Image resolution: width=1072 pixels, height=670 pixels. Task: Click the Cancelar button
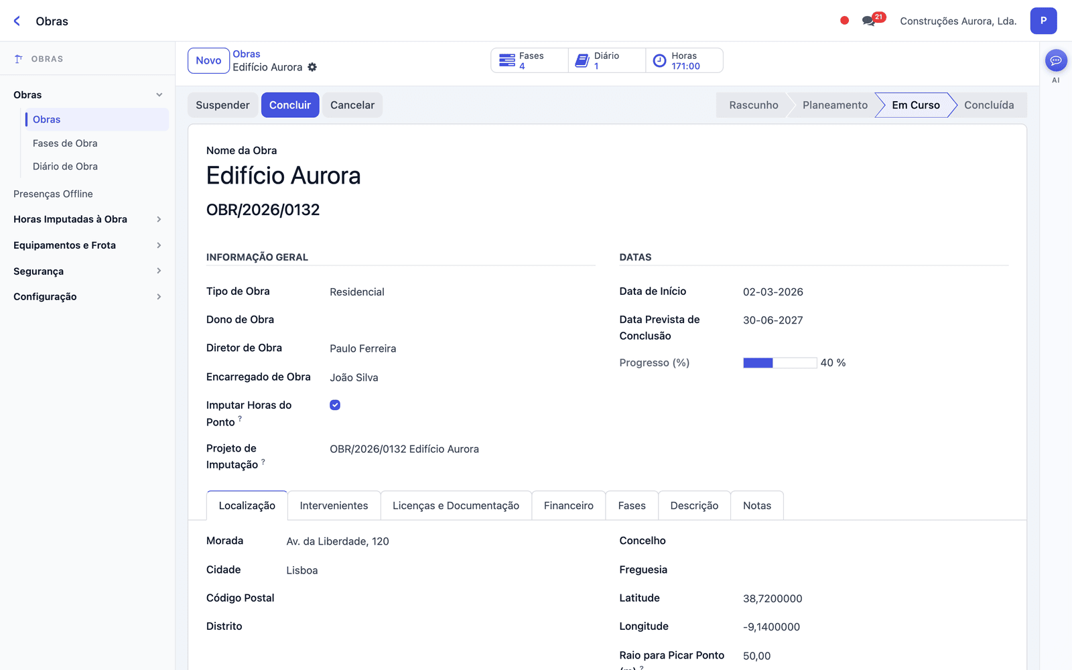(x=352, y=105)
